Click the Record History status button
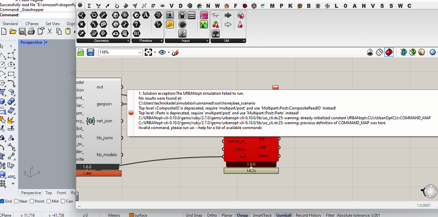Image resolution: width=438 pixels, height=217 pixels. [309, 215]
